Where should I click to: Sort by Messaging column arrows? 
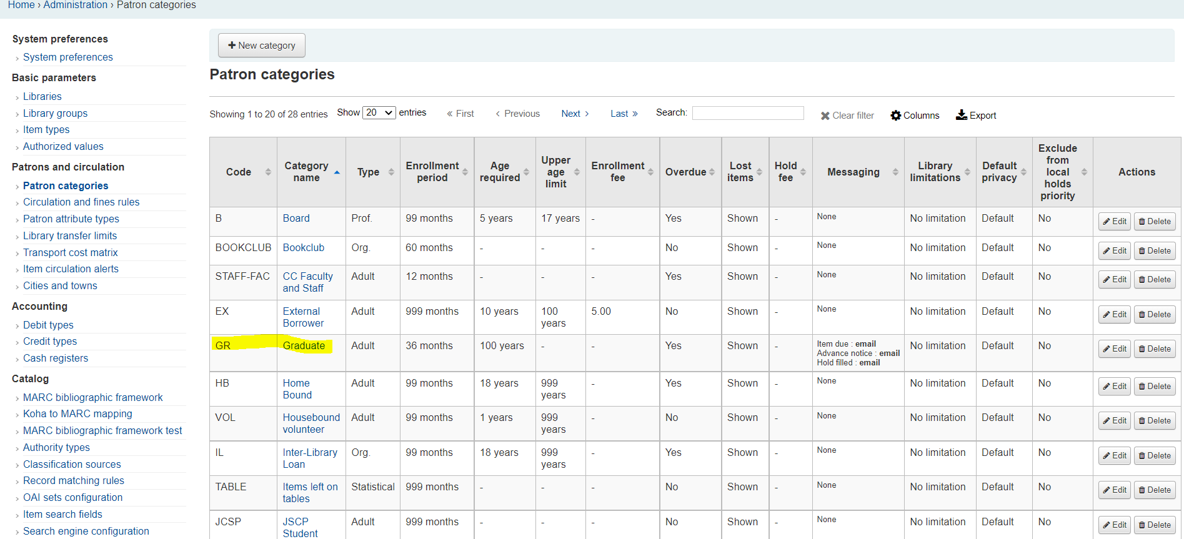coord(895,172)
